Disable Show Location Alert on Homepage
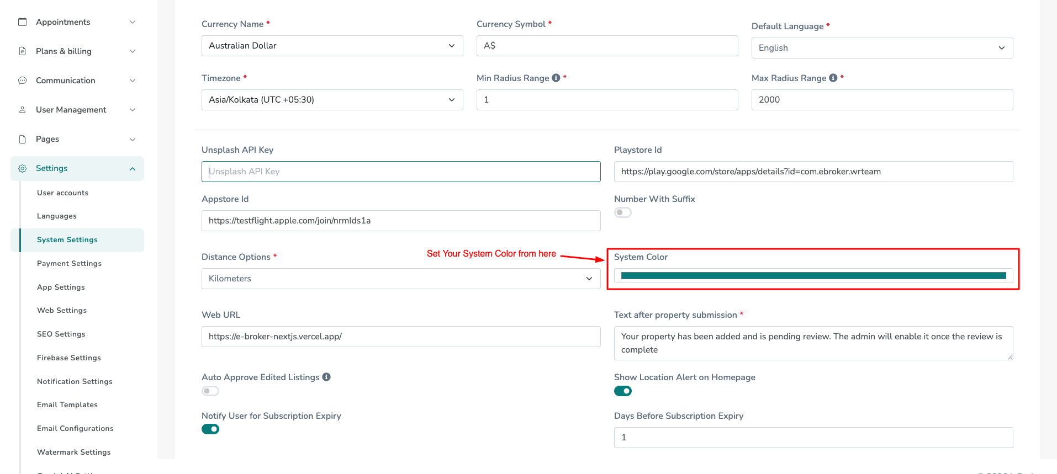The height and width of the screenshot is (474, 1057). pyautogui.click(x=622, y=391)
